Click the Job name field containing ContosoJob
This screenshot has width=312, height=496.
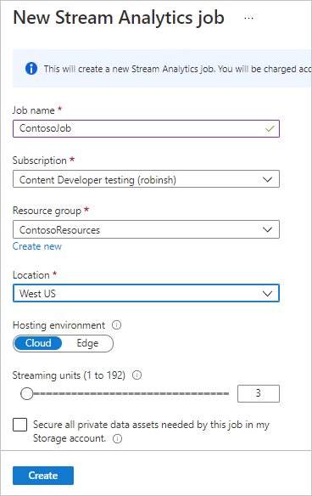(146, 128)
